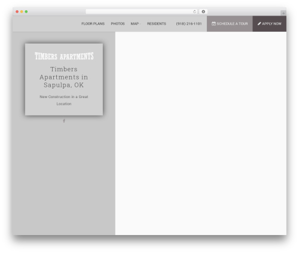Image resolution: width=299 pixels, height=253 pixels.
Task: Click the Timbers Apartments logo
Action: [x=64, y=56]
